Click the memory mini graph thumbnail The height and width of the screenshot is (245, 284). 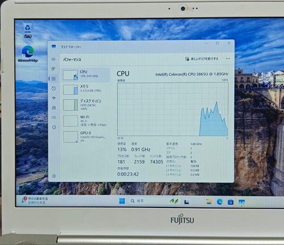coord(70,90)
